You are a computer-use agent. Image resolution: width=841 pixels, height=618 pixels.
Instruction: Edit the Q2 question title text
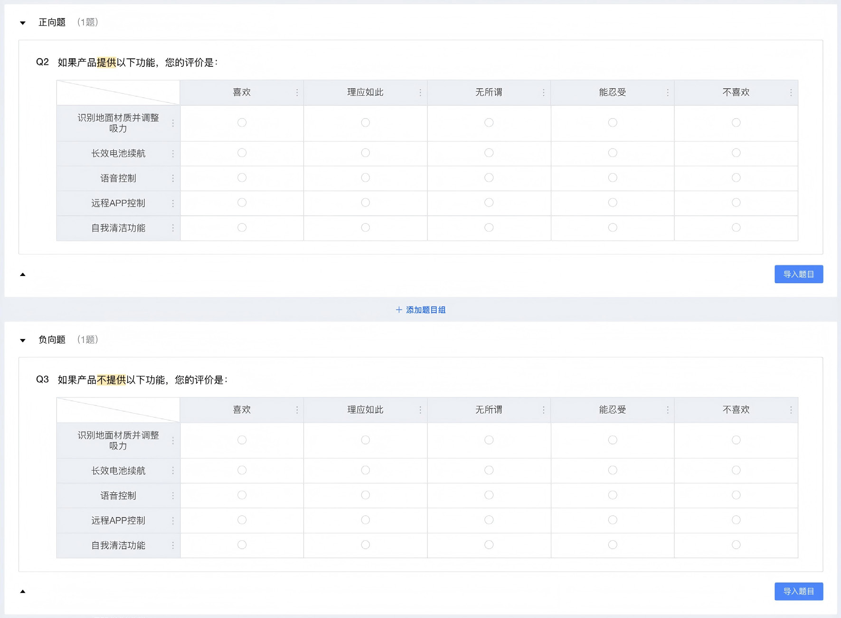pos(138,63)
